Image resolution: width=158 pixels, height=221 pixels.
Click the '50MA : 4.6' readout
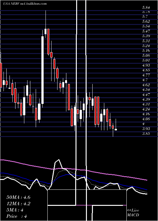pyautogui.click(x=18, y=197)
